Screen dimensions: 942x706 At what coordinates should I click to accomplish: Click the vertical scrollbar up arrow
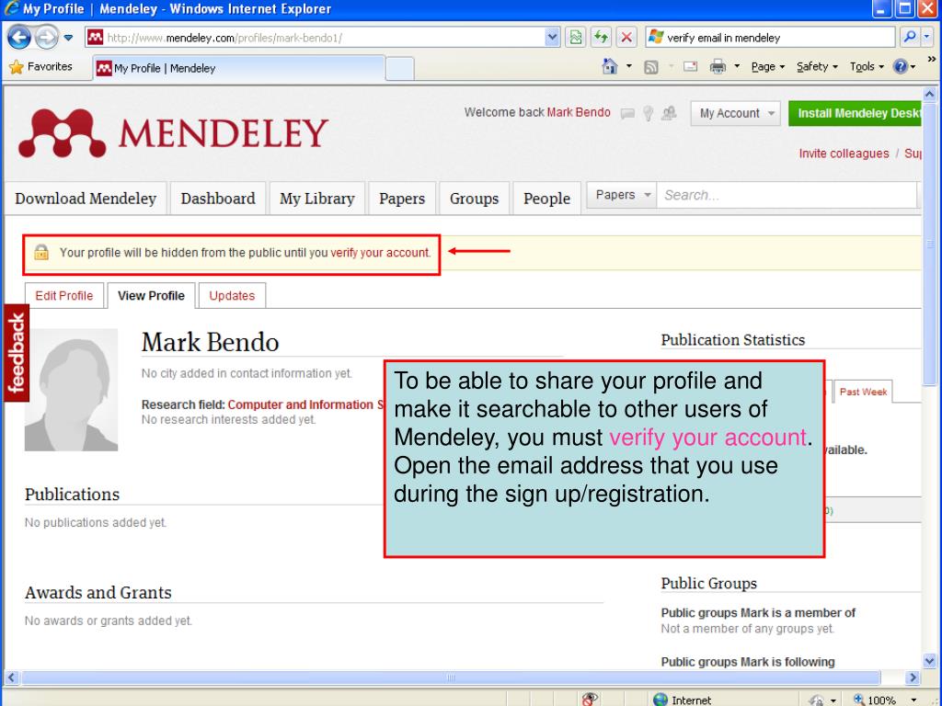(929, 95)
